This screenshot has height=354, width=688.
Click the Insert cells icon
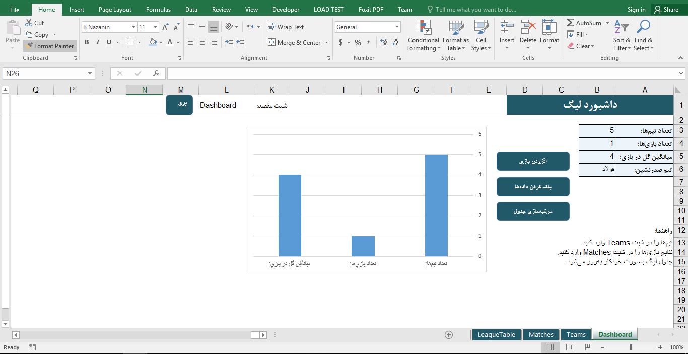(507, 27)
